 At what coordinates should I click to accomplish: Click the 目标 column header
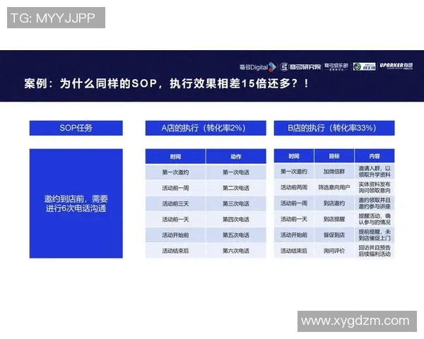pyautogui.click(x=334, y=156)
